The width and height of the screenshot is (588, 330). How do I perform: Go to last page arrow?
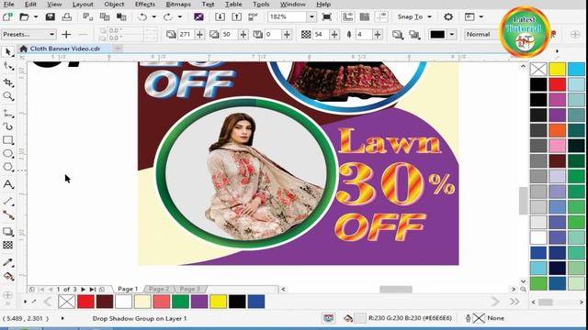click(92, 290)
